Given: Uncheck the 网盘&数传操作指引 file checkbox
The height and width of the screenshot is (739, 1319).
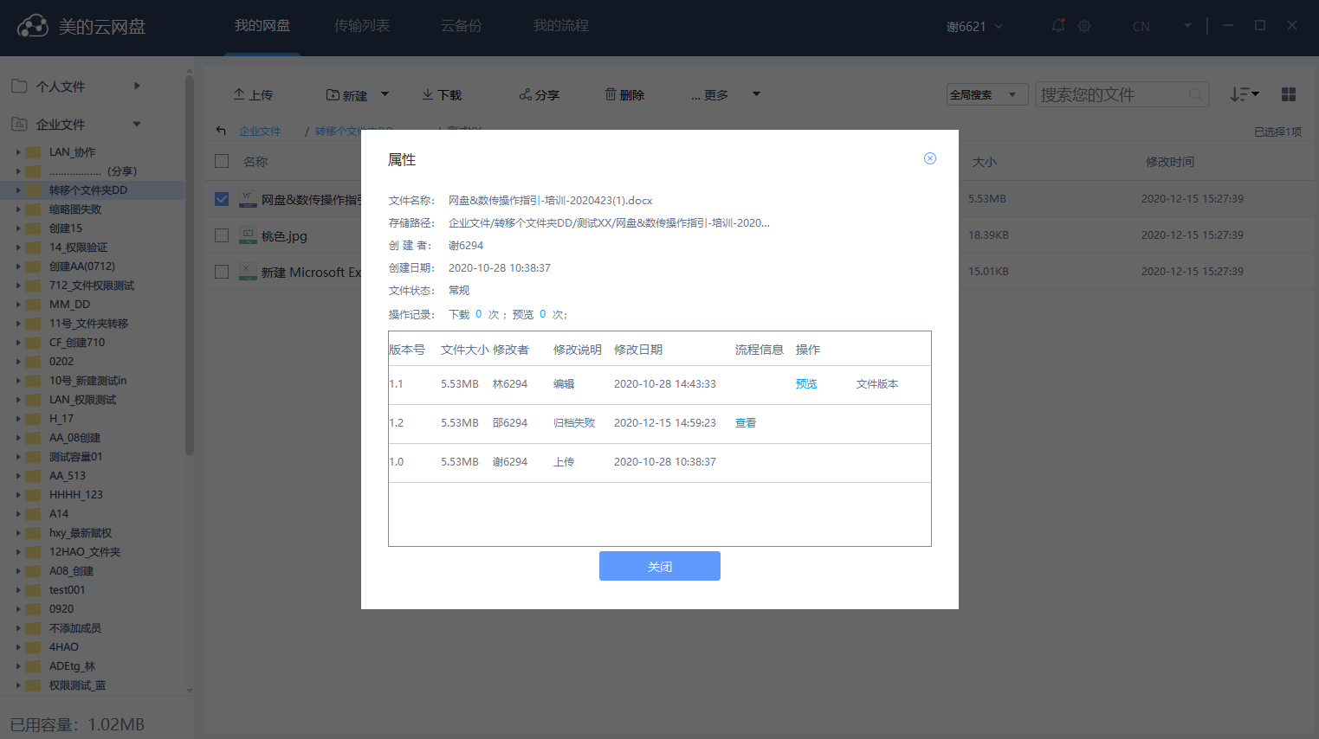Looking at the screenshot, I should (222, 199).
